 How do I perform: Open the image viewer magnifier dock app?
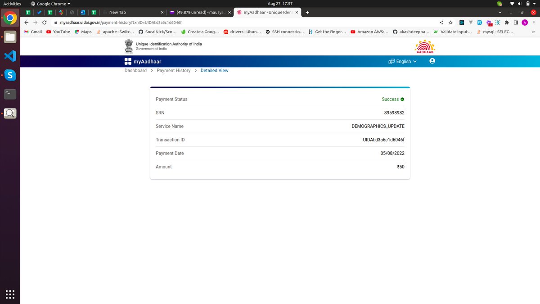click(10, 113)
